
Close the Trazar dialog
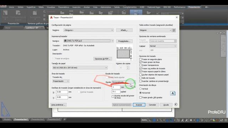pyautogui.click(x=177, y=17)
